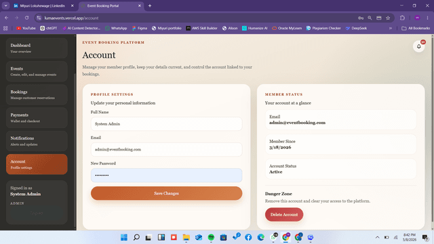Open the Alison bookmark
This screenshot has width=434, height=244.
230,28
